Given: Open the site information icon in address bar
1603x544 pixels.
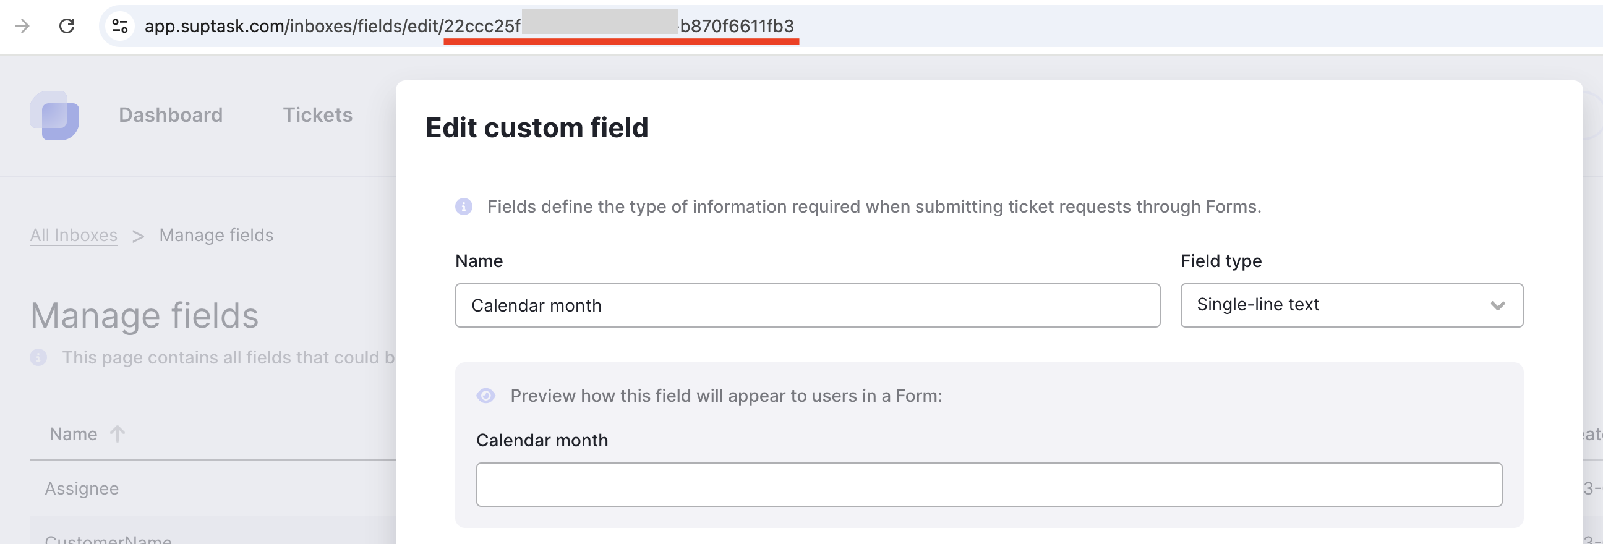Looking at the screenshot, I should 119,26.
